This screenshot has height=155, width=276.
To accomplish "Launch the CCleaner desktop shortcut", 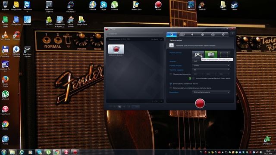I will 16,36.
